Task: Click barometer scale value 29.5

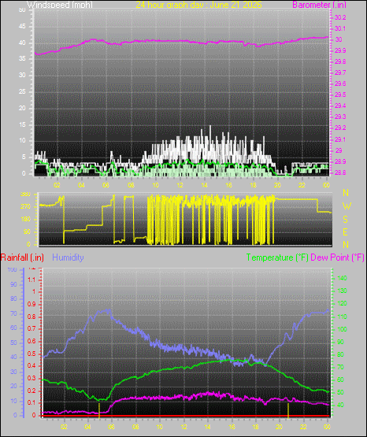Action: [340, 94]
